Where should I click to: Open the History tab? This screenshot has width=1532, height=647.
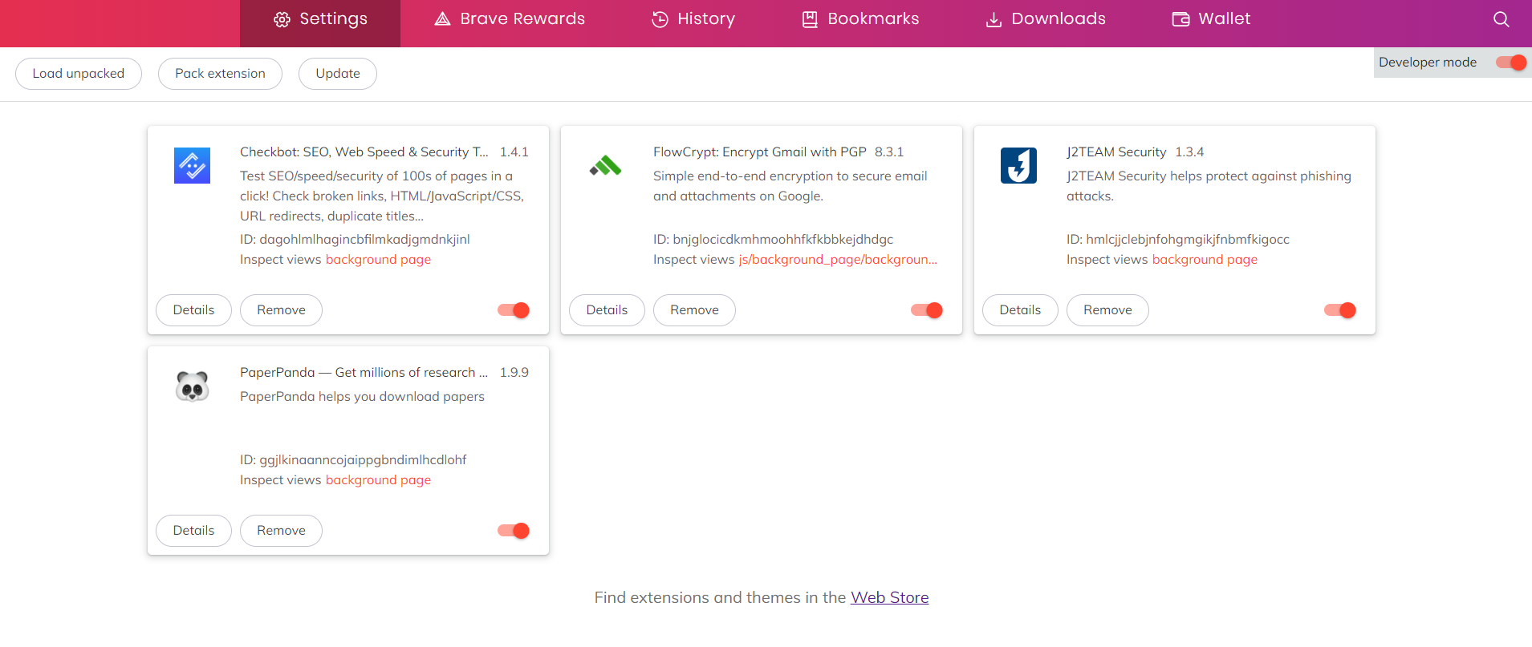(693, 19)
